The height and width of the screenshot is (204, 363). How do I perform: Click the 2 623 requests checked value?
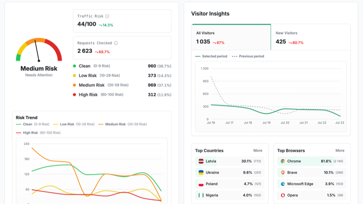click(x=85, y=51)
